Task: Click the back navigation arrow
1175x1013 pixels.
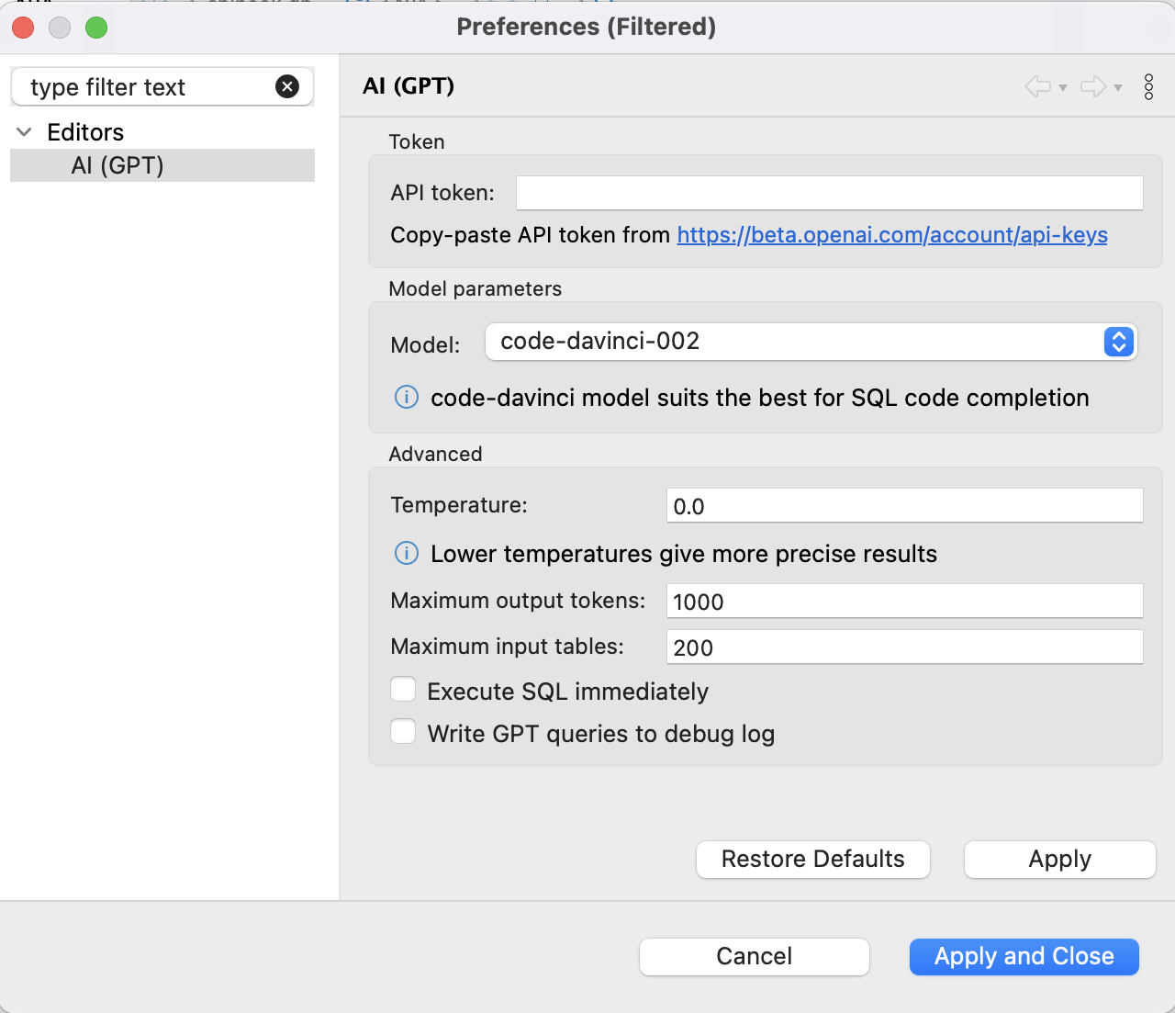Action: (1038, 86)
